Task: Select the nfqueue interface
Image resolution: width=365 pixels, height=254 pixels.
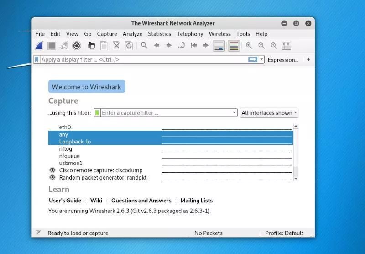Action: point(171,156)
